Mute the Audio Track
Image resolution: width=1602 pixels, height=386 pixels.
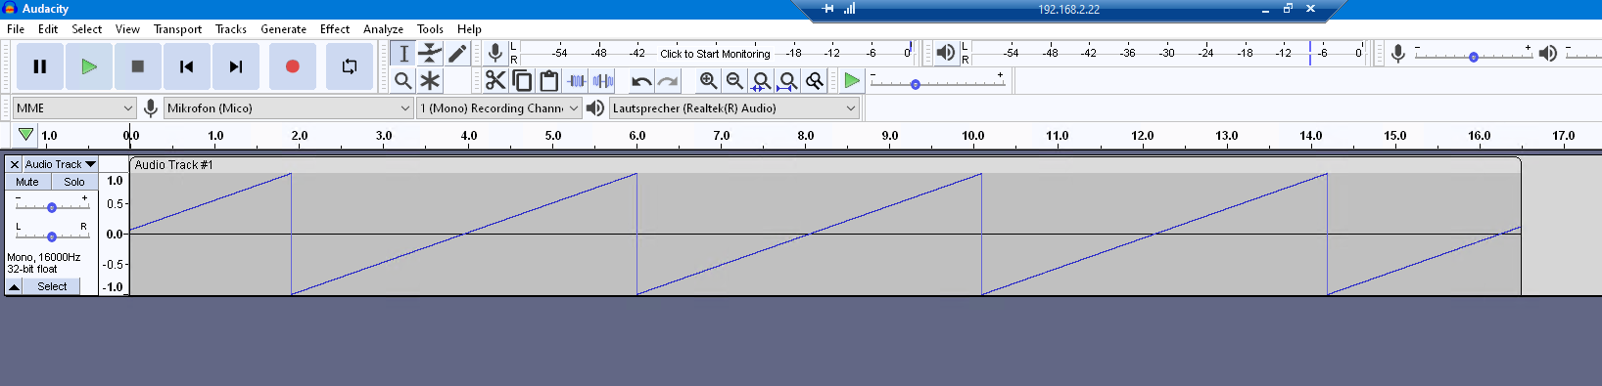point(27,182)
